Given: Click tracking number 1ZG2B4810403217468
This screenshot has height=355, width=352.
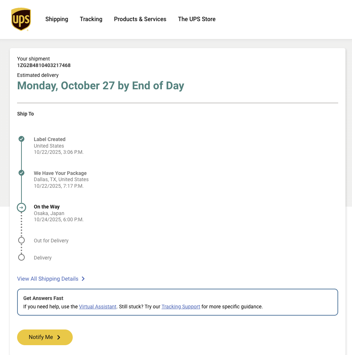Looking at the screenshot, I should pyautogui.click(x=44, y=66).
